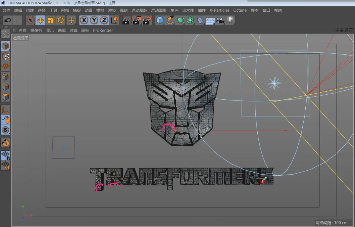Viewport: 355px width, 227px height.
Task: Select the spline Pen tool
Action: coord(170,20)
